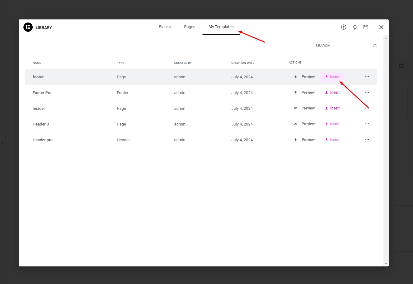Click the eye icon for Header 3
Viewport: 413px width, 284px height.
coord(296,124)
